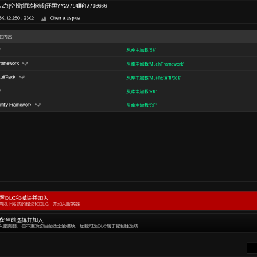Select the Community Framework row name
This screenshot has height=257, width=257.
[16, 105]
